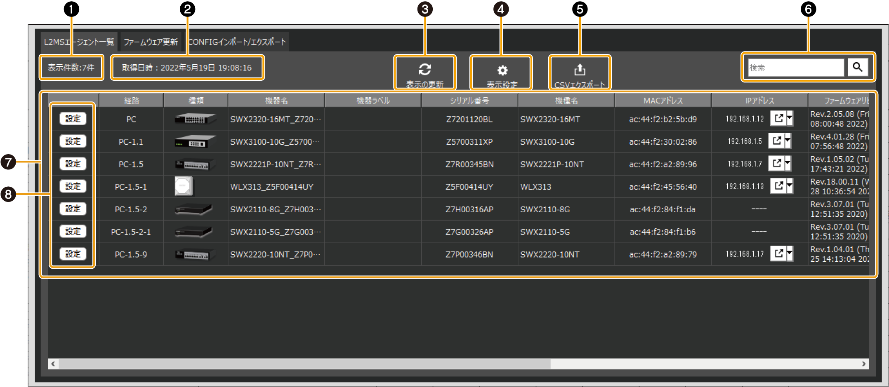889x387 pixels.
Task: Click device image of SWX2221P-10NT
Action: [195, 164]
